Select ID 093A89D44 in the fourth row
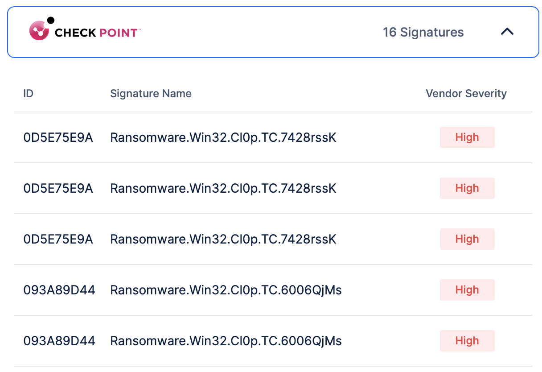The width and height of the screenshot is (542, 372). coord(59,290)
